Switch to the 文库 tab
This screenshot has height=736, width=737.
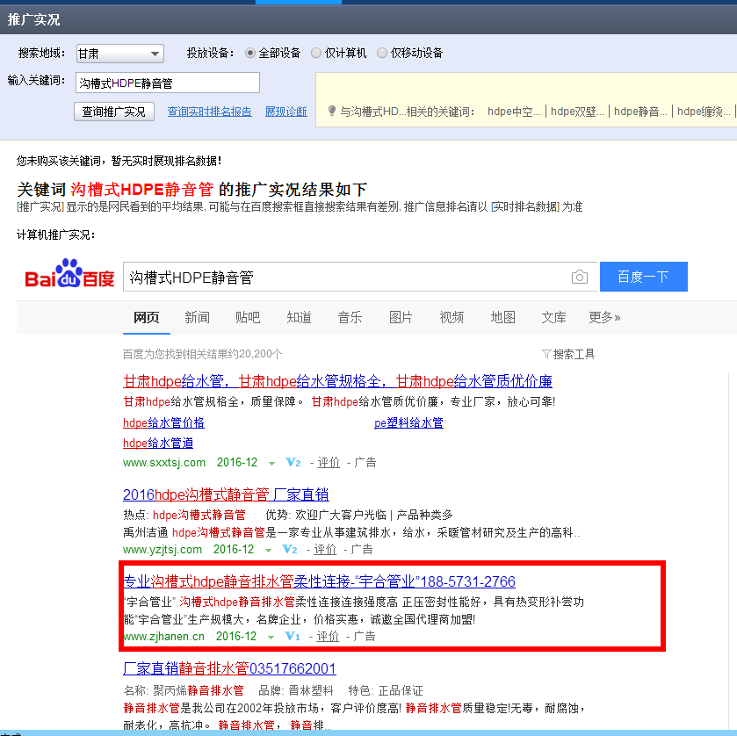(553, 318)
